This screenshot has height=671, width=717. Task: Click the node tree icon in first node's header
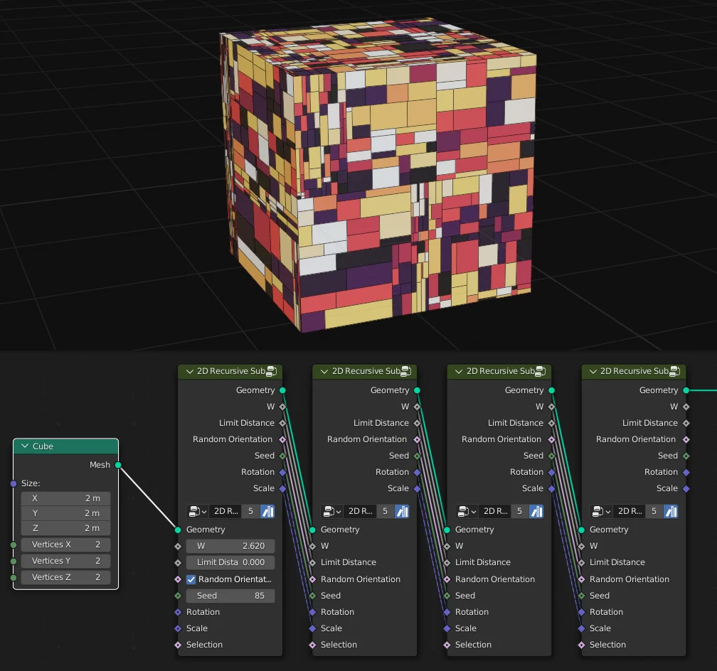tap(271, 370)
